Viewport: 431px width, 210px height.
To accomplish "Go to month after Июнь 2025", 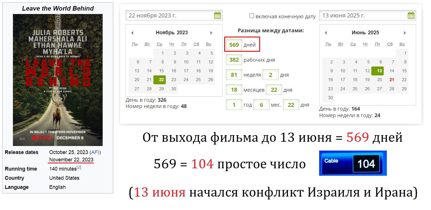I will (x=405, y=33).
